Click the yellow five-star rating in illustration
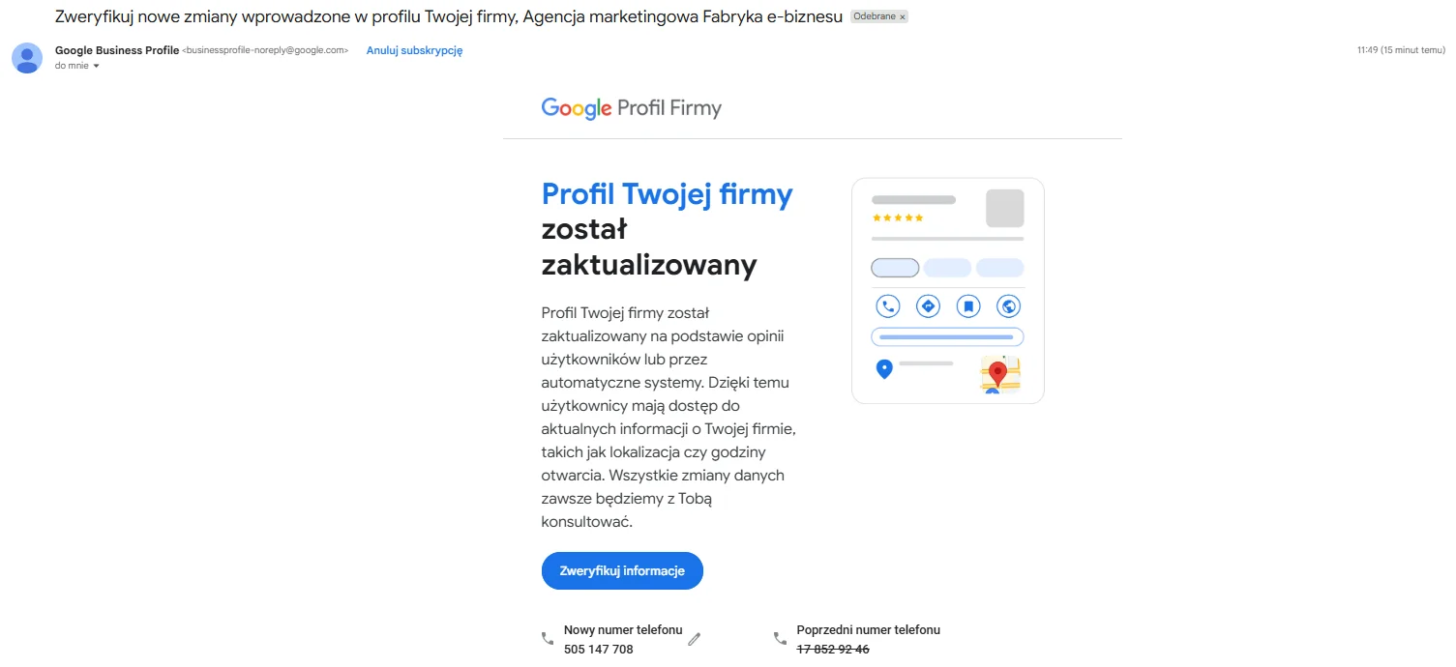1456x667 pixels. (898, 218)
